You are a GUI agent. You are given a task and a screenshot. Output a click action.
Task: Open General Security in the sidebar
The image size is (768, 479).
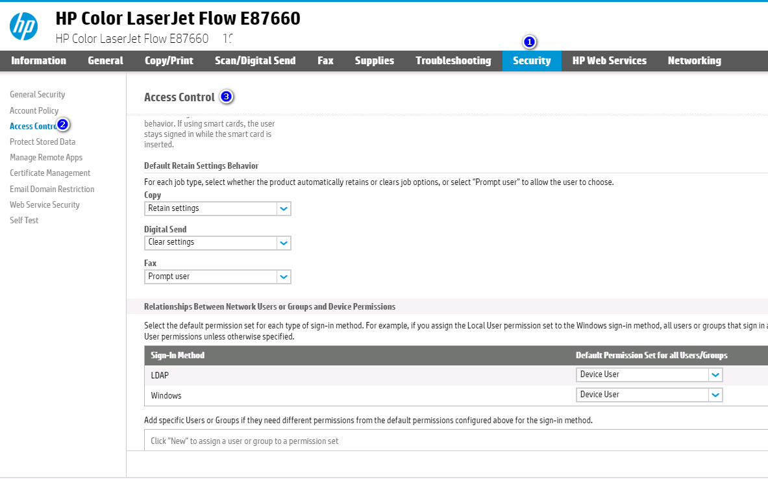(x=38, y=95)
